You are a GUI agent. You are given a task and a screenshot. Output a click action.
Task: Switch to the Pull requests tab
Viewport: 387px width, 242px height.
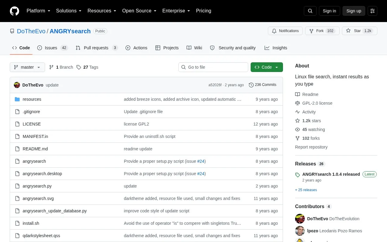click(x=97, y=48)
